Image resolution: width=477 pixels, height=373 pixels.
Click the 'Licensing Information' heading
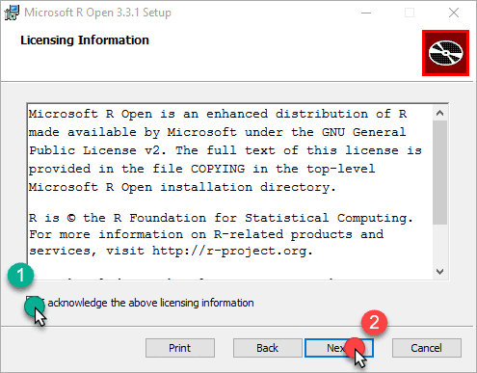click(85, 40)
